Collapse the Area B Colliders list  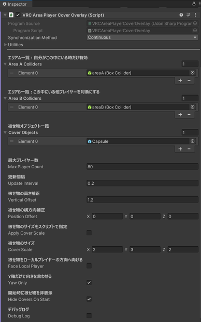(x=5, y=98)
